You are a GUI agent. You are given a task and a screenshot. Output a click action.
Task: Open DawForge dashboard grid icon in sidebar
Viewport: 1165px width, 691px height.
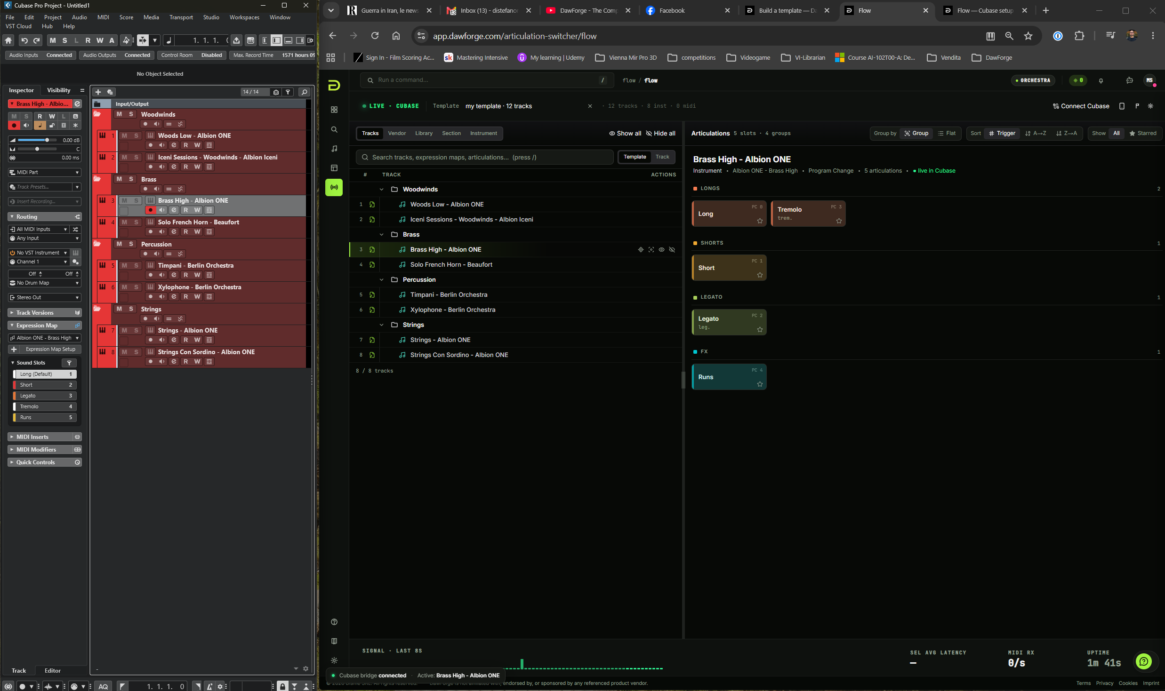(334, 110)
